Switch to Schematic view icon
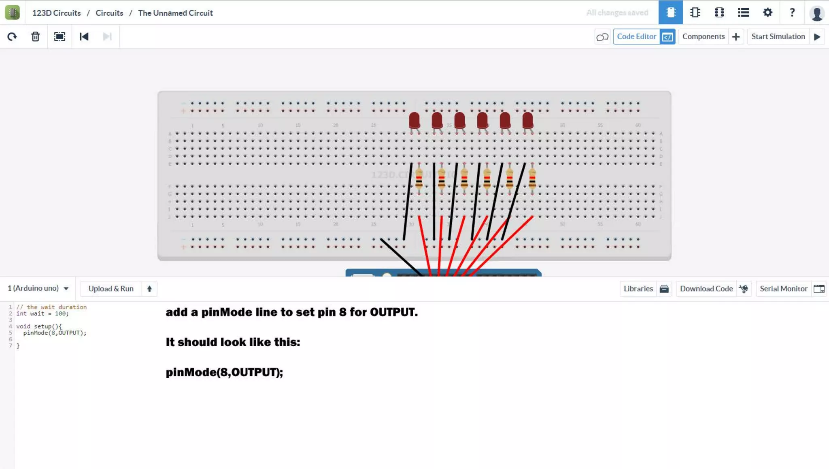Viewport: 829px width, 469px height. 695,13
